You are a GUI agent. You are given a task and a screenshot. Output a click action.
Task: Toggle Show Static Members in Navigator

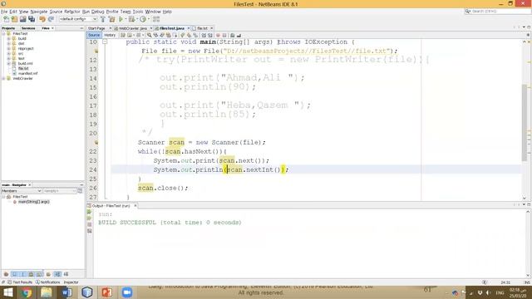[22, 274]
